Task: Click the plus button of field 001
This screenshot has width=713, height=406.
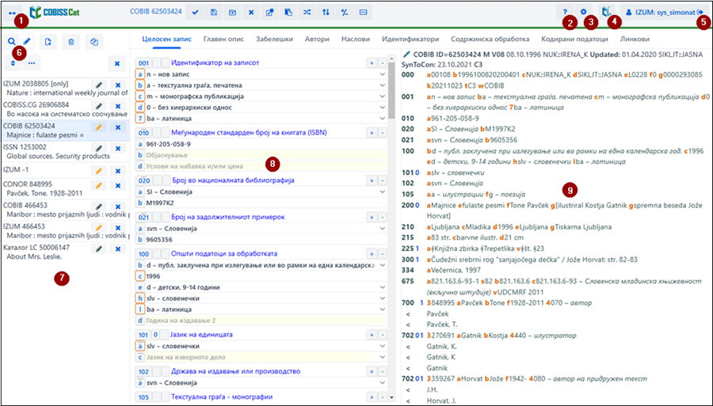Action: (372, 63)
